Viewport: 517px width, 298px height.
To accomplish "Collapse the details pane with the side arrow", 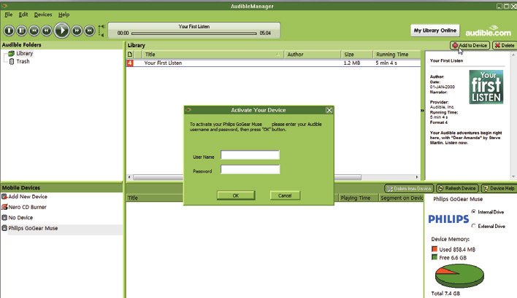I will 422,111.
